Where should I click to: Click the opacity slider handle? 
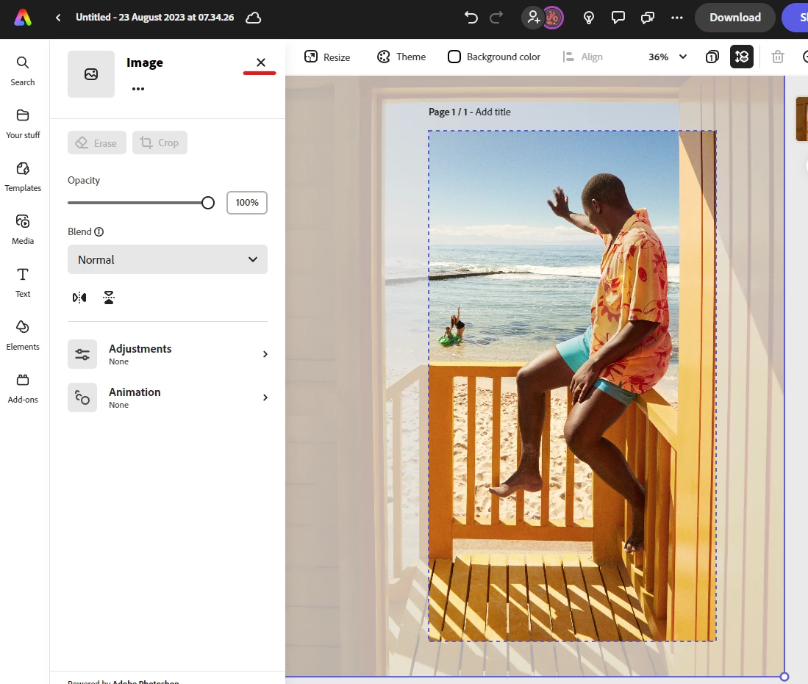207,203
